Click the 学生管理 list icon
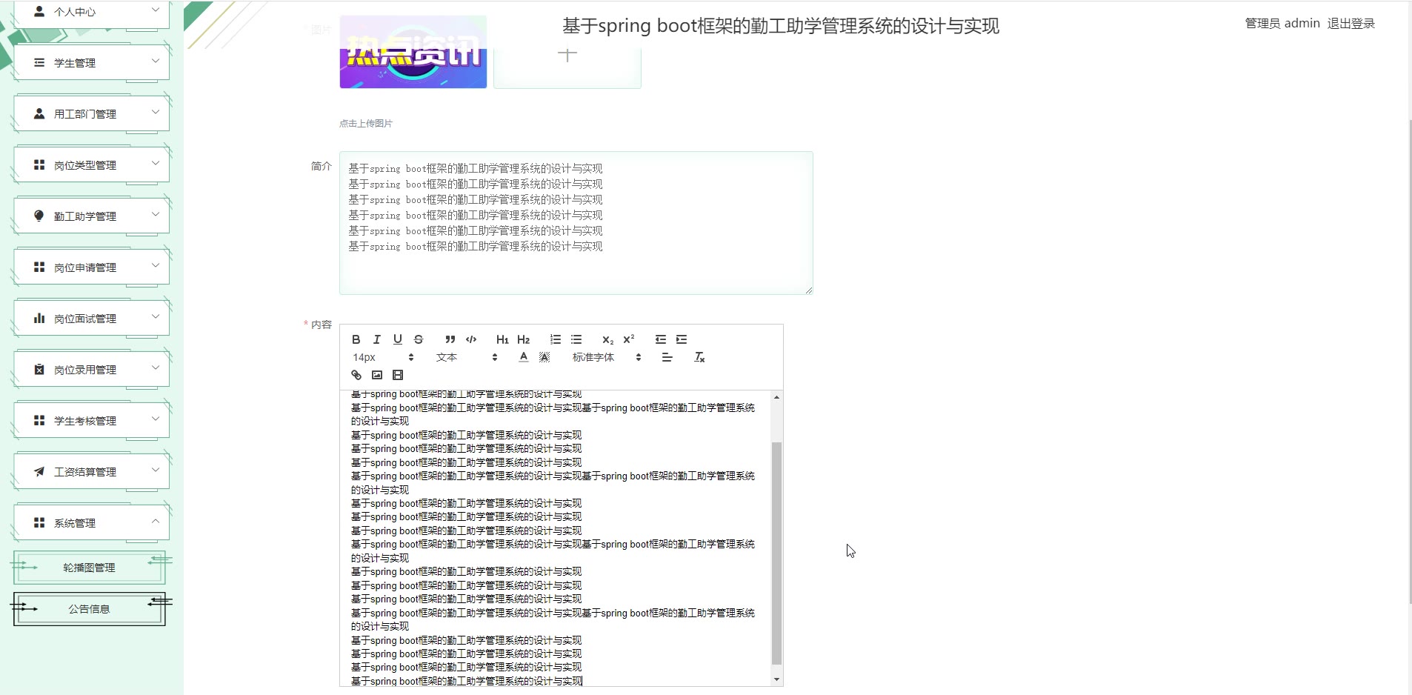1412x695 pixels. pos(39,63)
